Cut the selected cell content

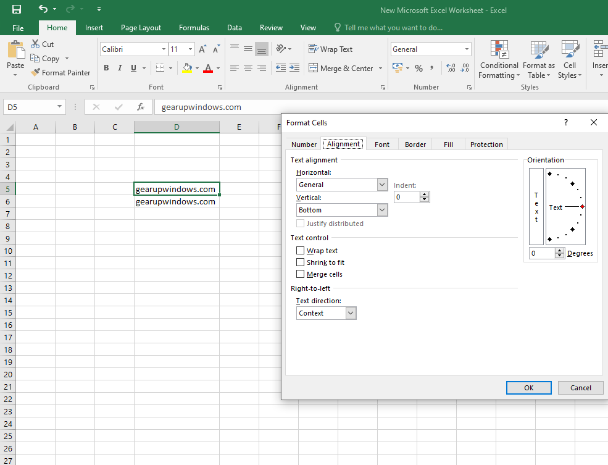pyautogui.click(x=42, y=44)
